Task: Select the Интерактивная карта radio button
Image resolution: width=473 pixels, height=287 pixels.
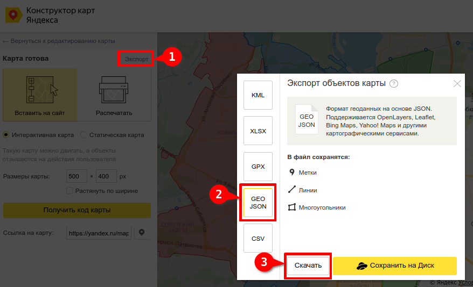Action: click(6, 135)
